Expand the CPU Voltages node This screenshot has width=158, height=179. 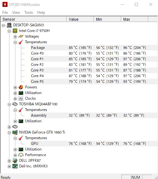pos(15,37)
